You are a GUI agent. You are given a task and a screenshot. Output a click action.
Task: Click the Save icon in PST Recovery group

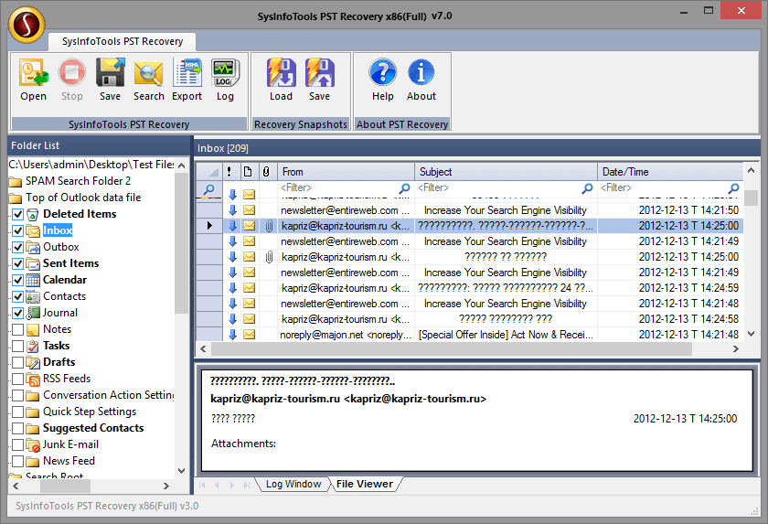point(110,80)
